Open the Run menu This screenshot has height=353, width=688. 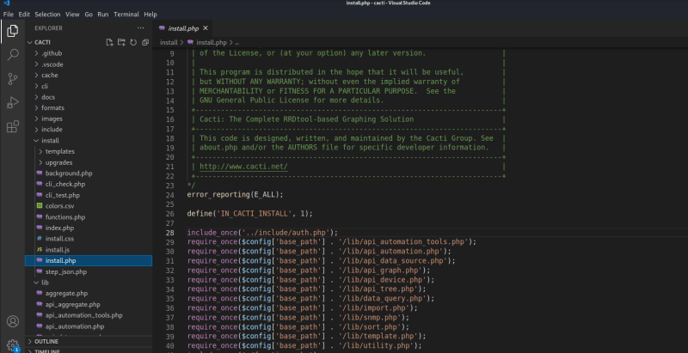click(x=103, y=15)
